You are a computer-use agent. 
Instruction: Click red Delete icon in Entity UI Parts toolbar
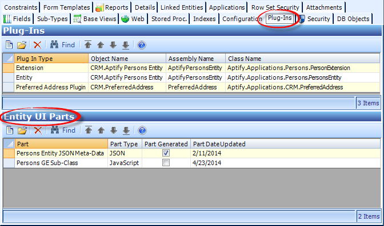coord(38,130)
